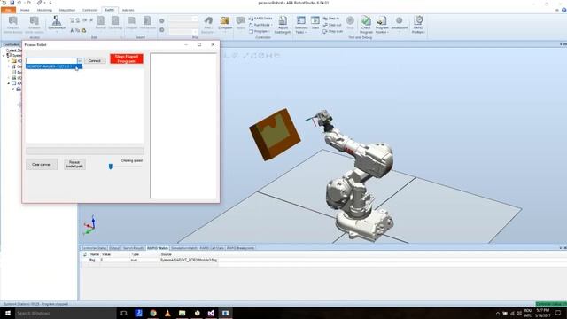
Task: Move the Drawing speed slider handle
Action: (111, 167)
